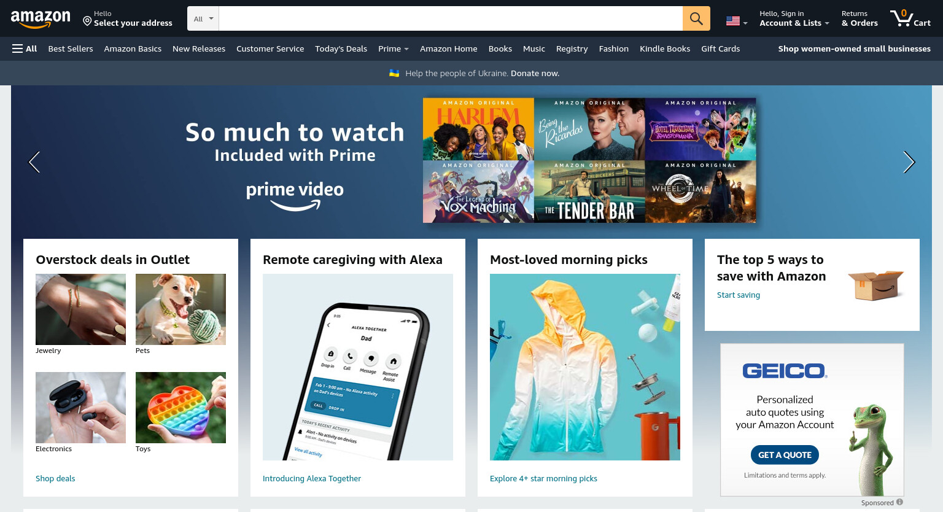Open The Tender Bar thumbnail
This screenshot has width=943, height=512.
click(589, 192)
